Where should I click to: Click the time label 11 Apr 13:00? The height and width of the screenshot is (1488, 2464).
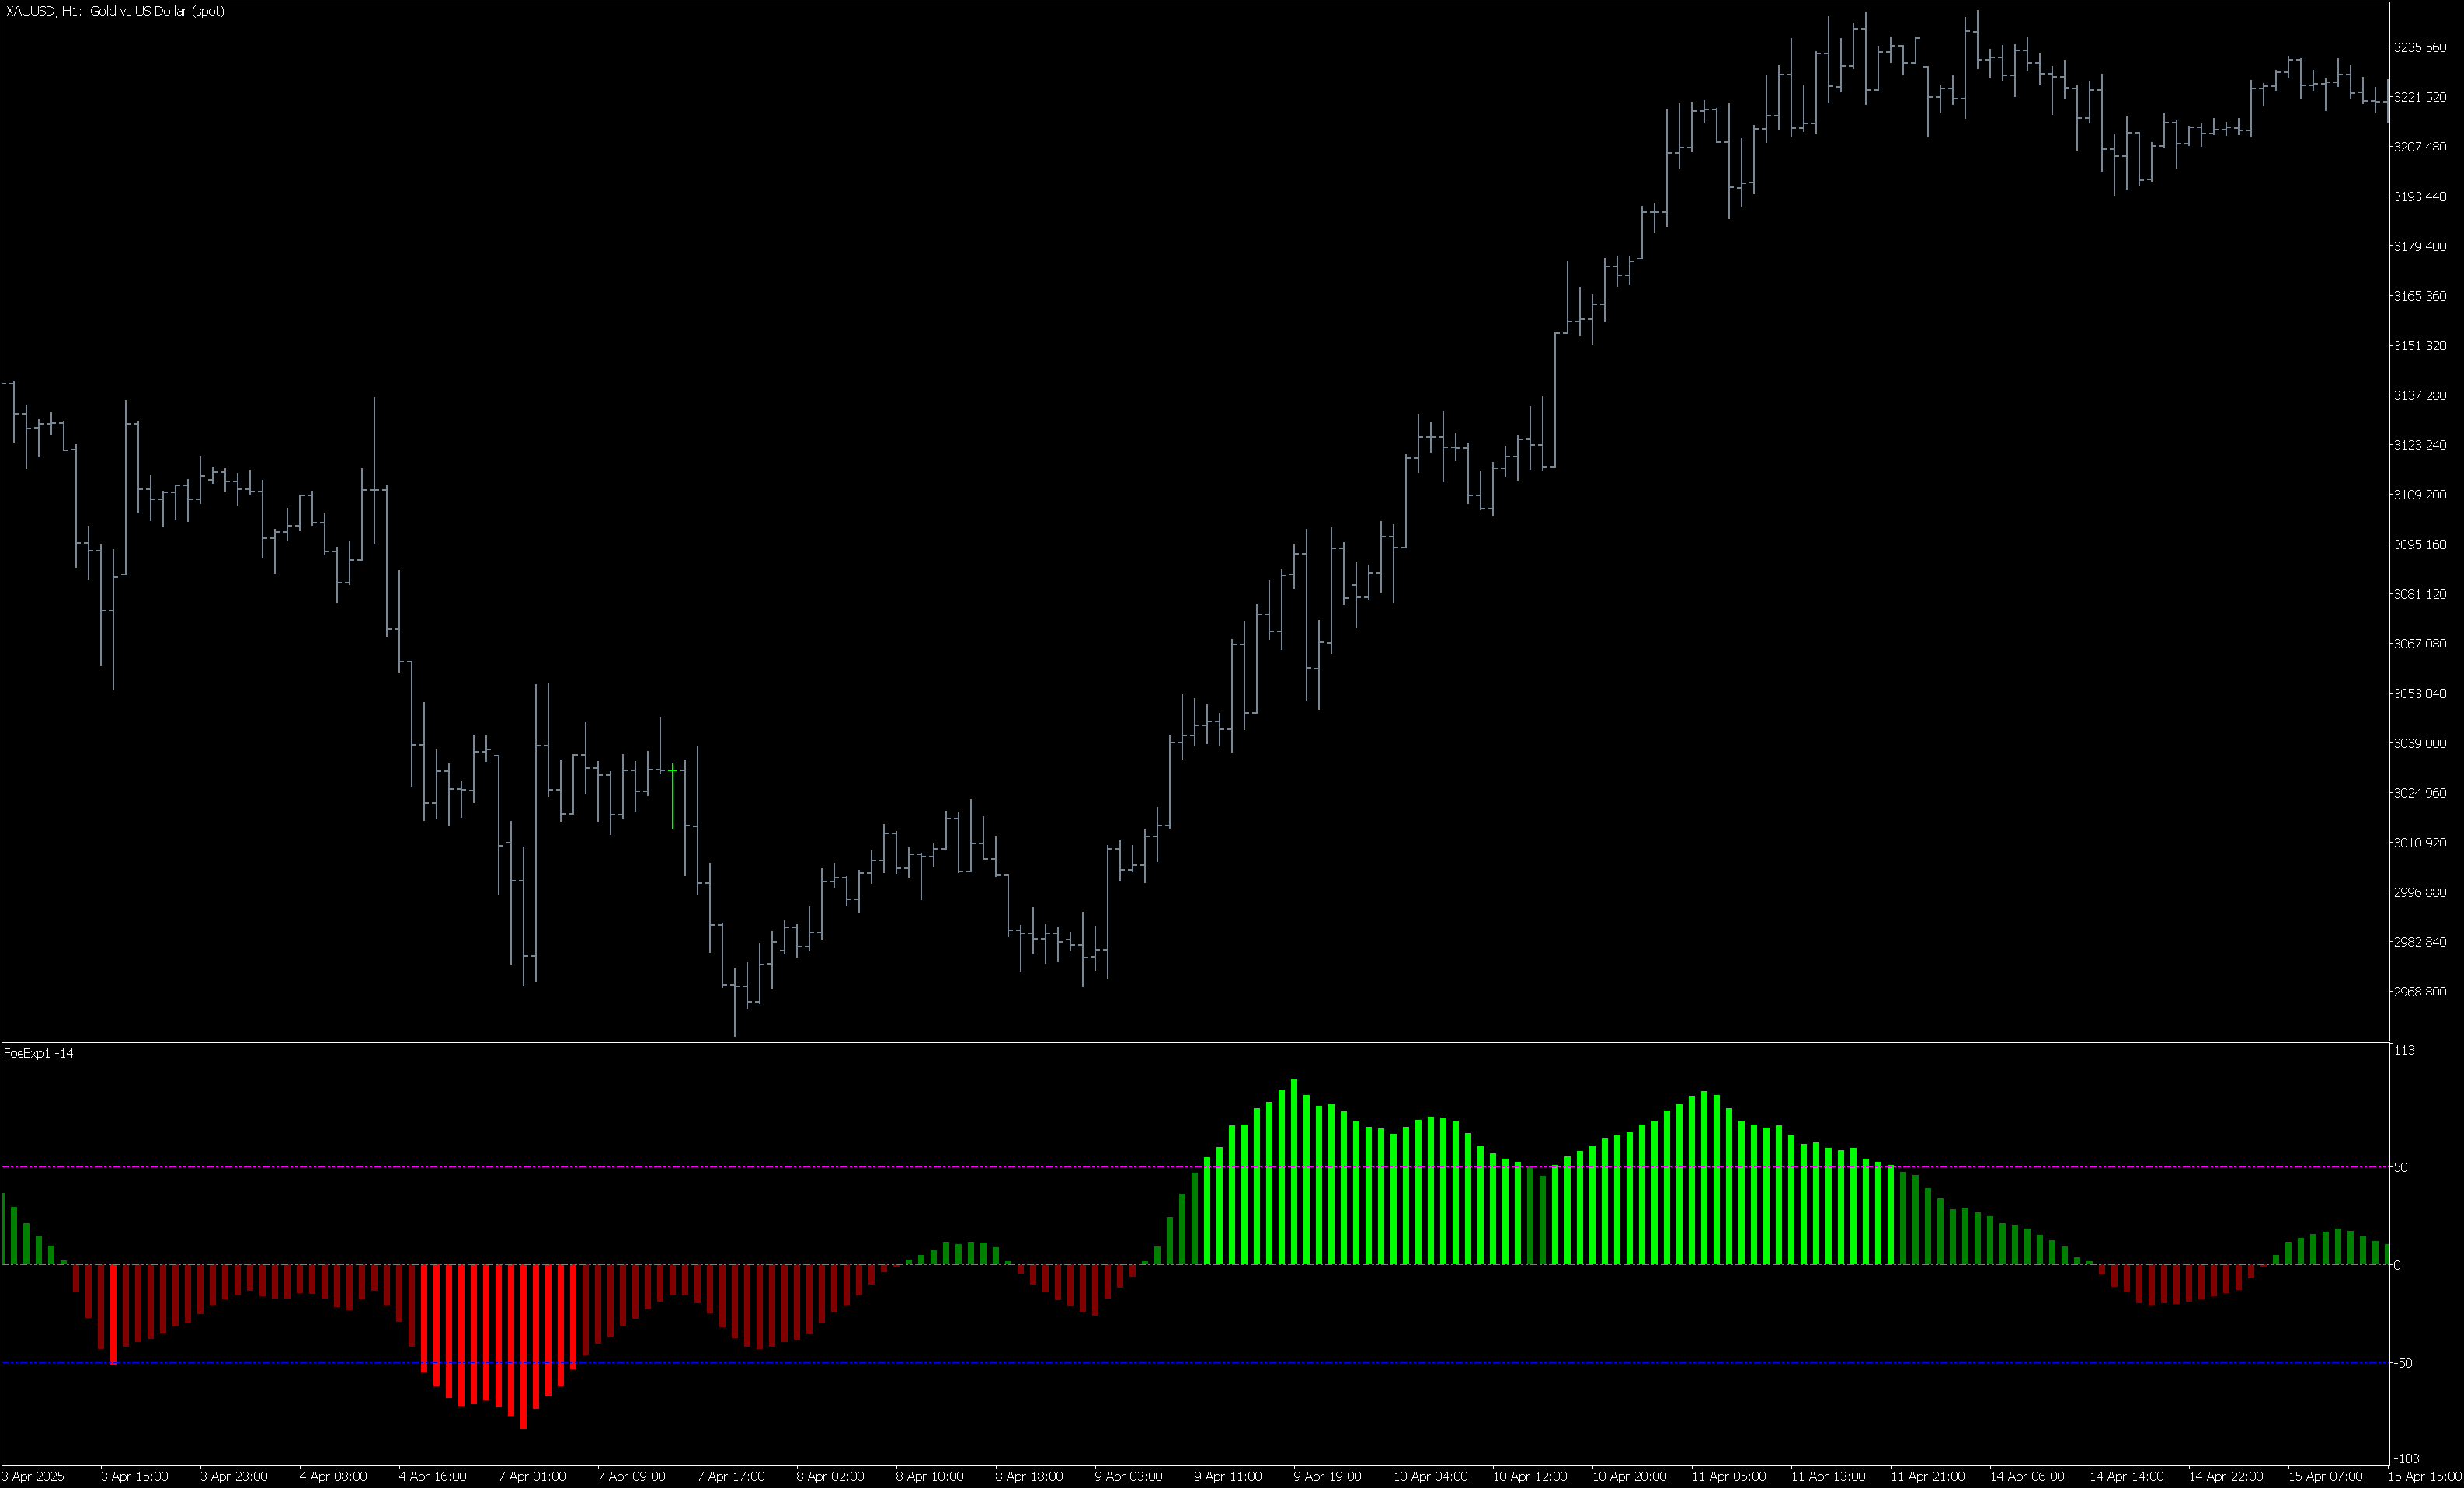(x=1828, y=1477)
